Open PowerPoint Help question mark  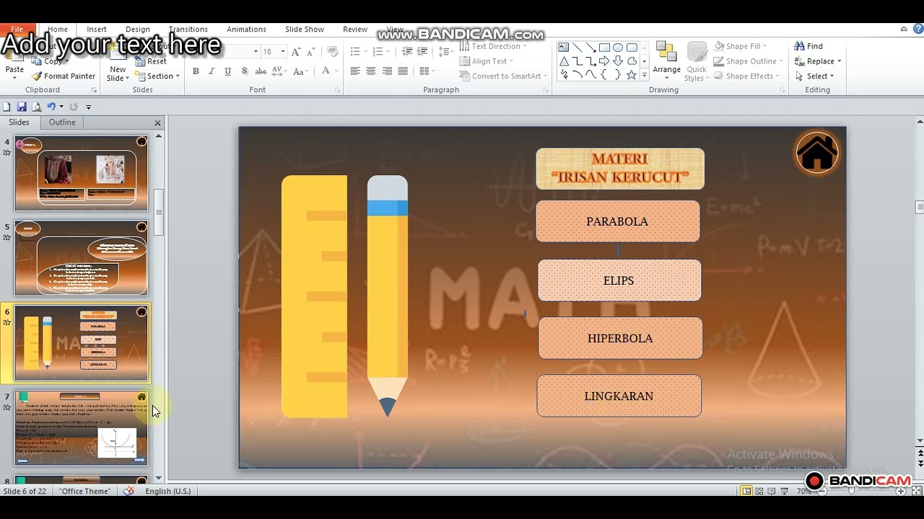(x=918, y=30)
